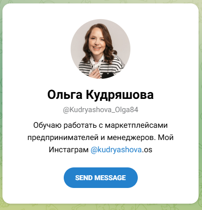Click the word SEND on blue button
202x210 pixels.
(x=84, y=178)
